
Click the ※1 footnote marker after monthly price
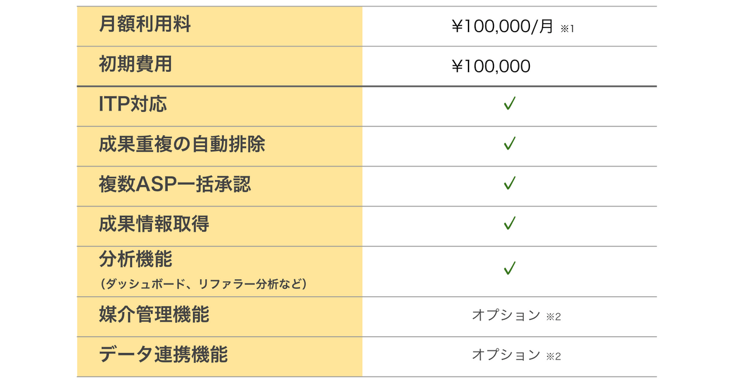(567, 29)
